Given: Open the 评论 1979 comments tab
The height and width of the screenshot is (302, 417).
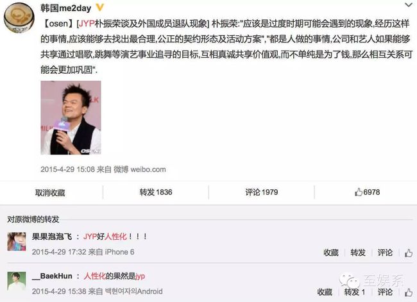Looking at the screenshot, I should coord(261,192).
